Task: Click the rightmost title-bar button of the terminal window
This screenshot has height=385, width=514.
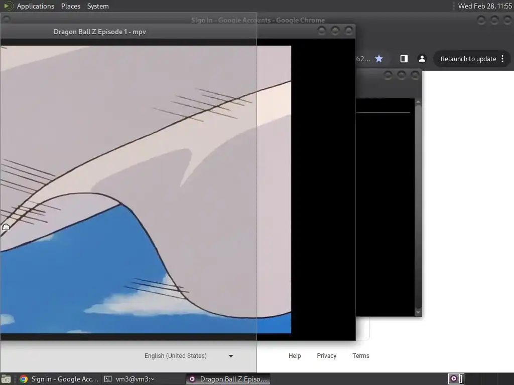Action: [415, 75]
